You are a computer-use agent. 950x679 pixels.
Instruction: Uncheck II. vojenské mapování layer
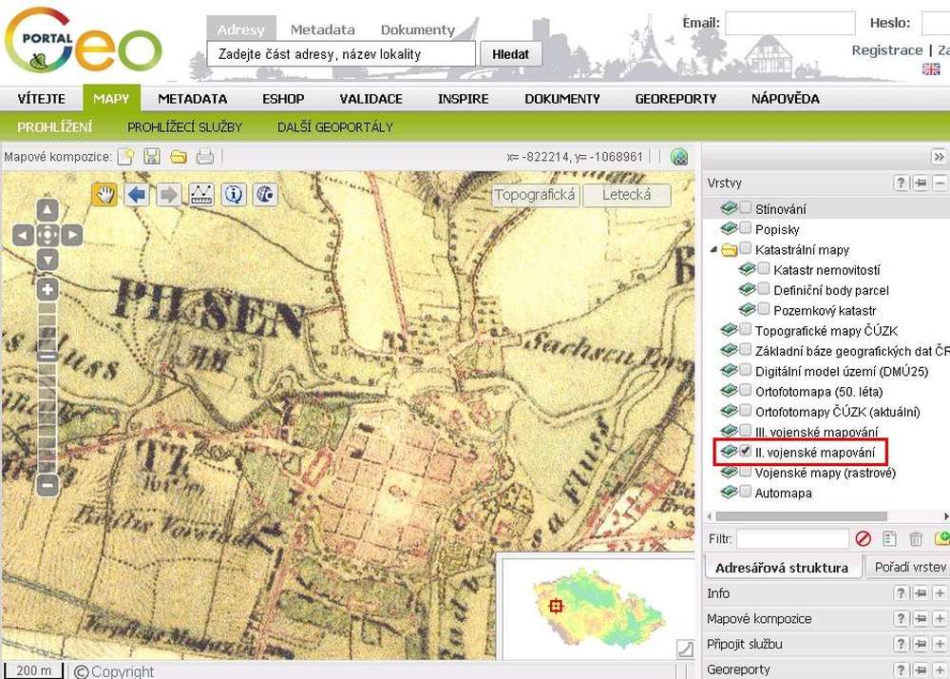click(x=746, y=452)
